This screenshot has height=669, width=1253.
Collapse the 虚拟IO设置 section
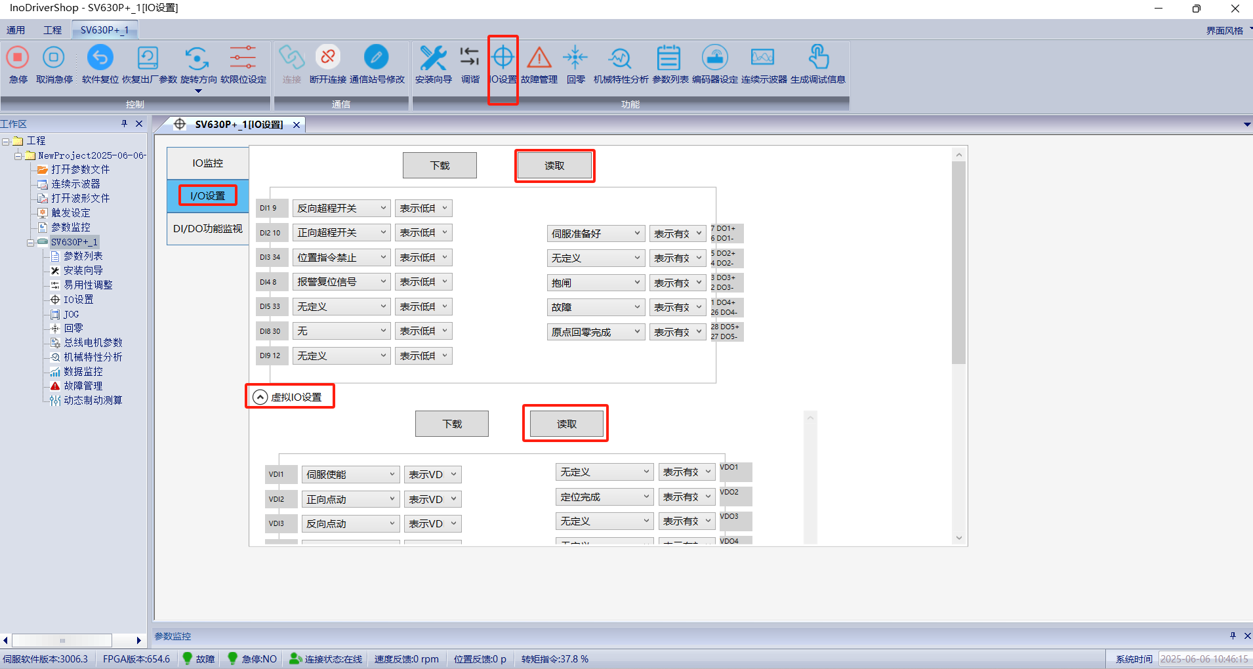tap(260, 397)
